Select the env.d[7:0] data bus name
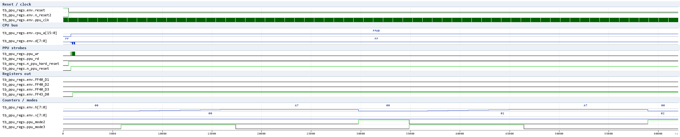Image resolution: width=680 pixels, height=137 pixels. tap(25, 41)
